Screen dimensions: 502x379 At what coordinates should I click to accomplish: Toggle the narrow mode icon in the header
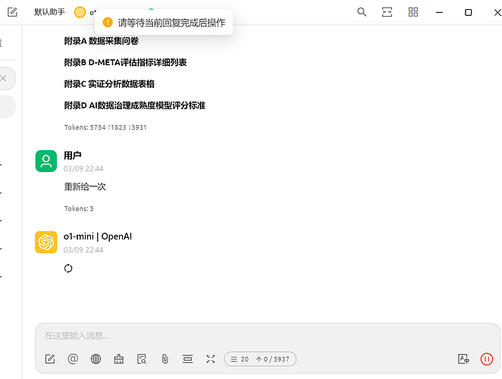point(387,12)
